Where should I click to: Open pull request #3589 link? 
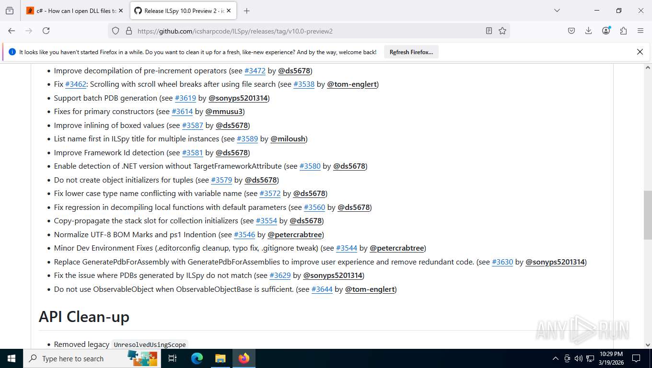coord(247,138)
